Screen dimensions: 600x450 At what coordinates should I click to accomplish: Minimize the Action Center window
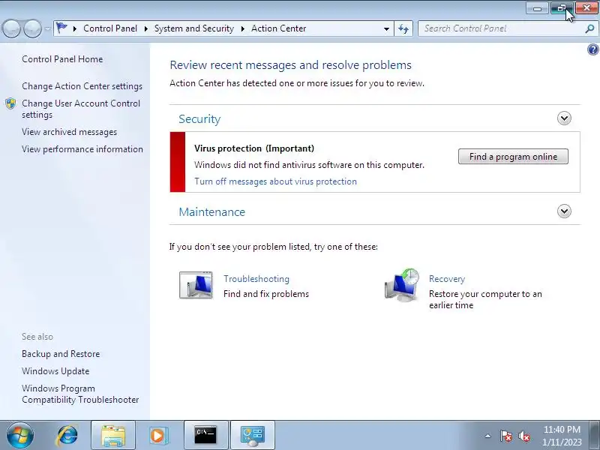tap(537, 8)
